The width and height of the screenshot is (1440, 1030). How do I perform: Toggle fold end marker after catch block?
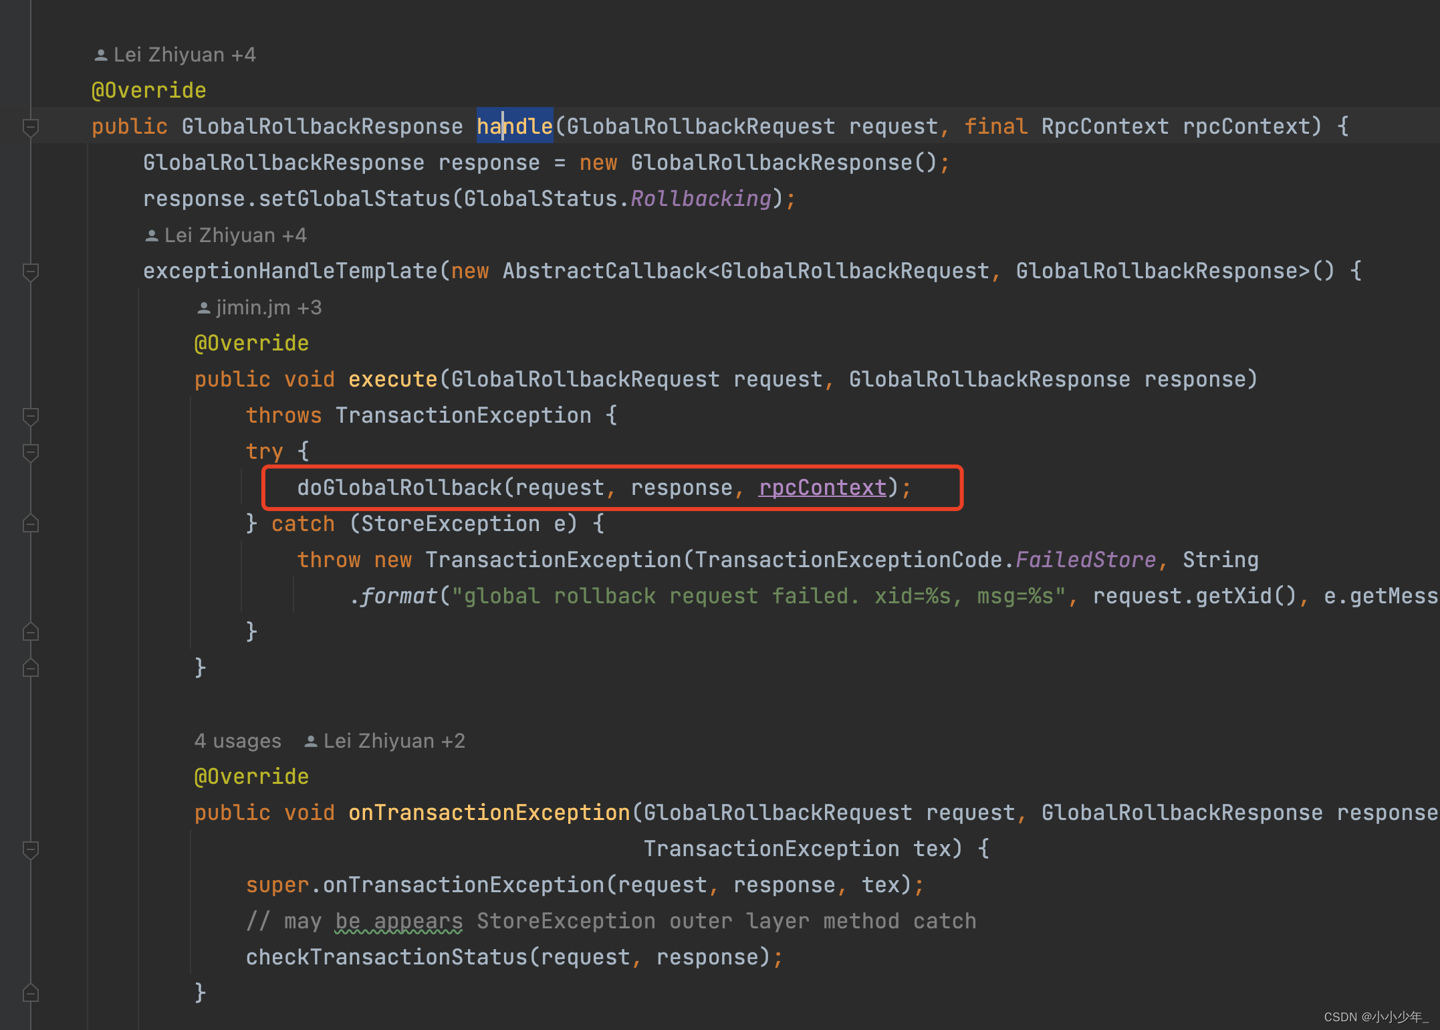point(31,633)
